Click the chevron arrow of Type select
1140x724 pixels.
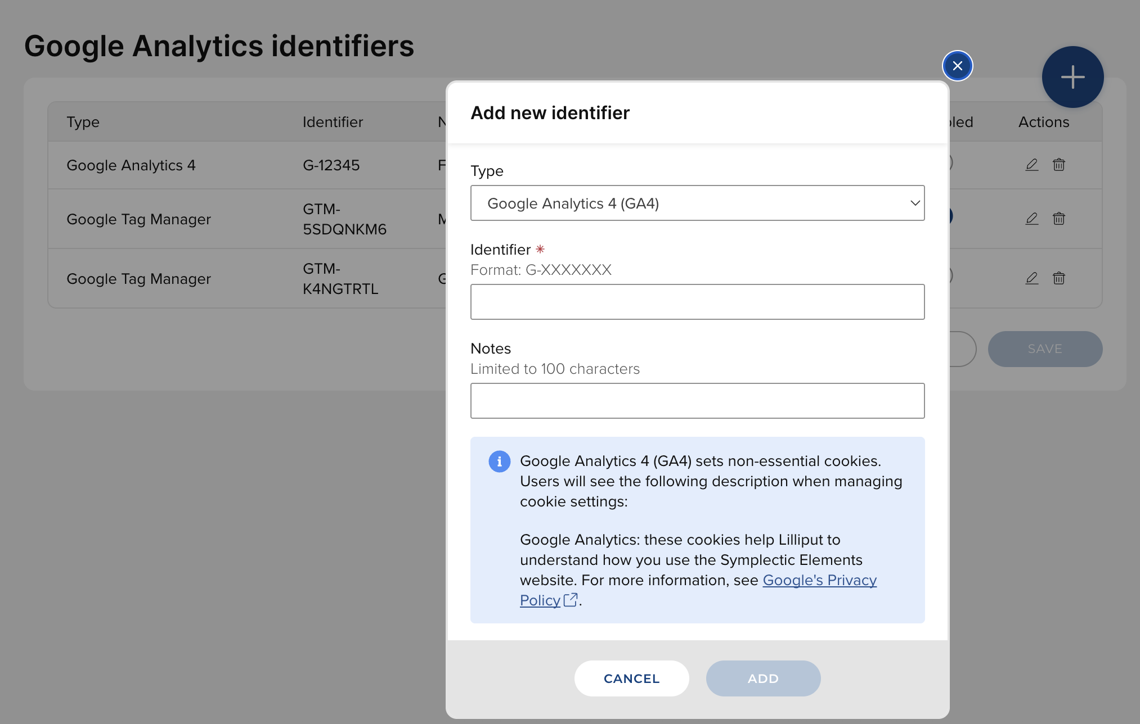915,203
